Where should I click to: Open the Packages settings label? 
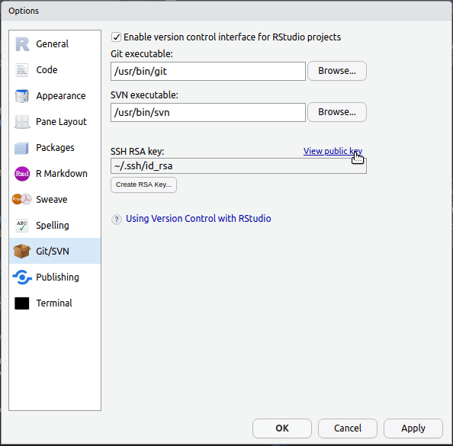(55, 148)
